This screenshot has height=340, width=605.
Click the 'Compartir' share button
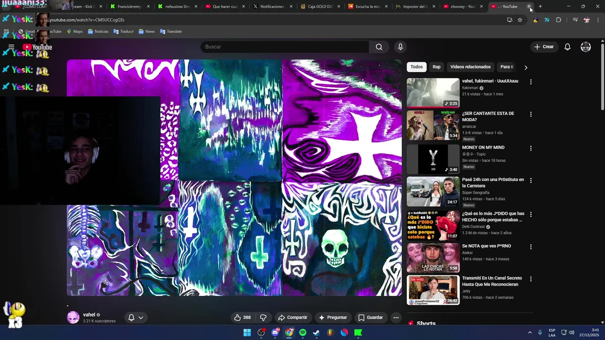click(x=293, y=317)
